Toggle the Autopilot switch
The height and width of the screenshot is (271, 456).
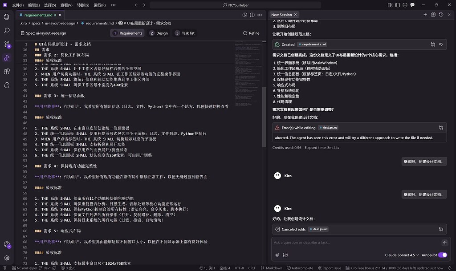point(443,255)
